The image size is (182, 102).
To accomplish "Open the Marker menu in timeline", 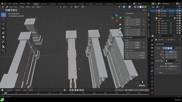I will click(x=30, y=90).
